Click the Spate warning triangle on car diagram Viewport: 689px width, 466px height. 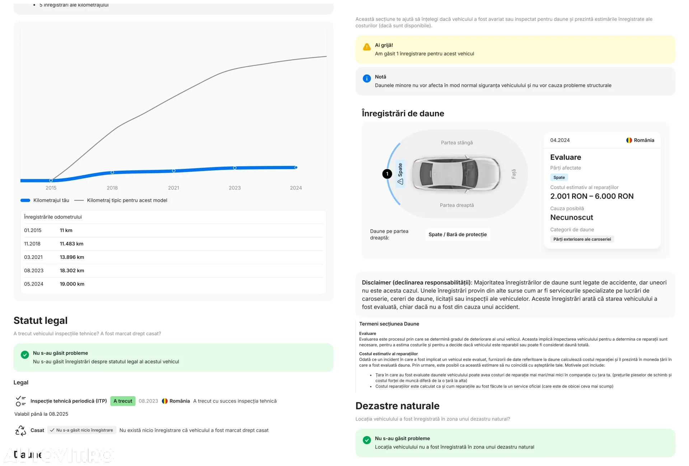click(400, 182)
